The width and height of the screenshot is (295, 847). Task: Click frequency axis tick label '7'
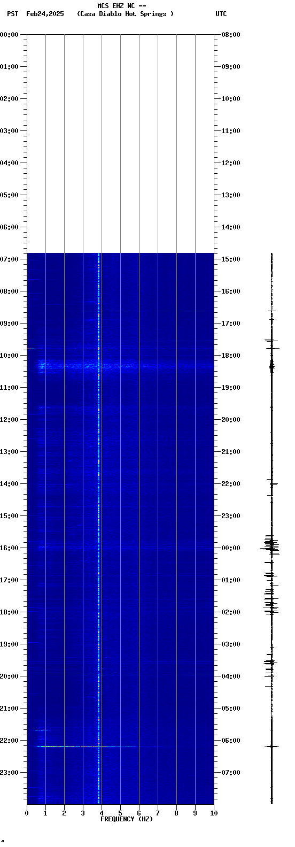158,813
